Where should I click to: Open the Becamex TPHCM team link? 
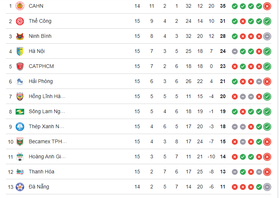[x=48, y=142]
